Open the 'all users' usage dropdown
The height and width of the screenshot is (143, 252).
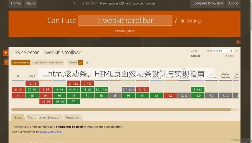(223, 51)
